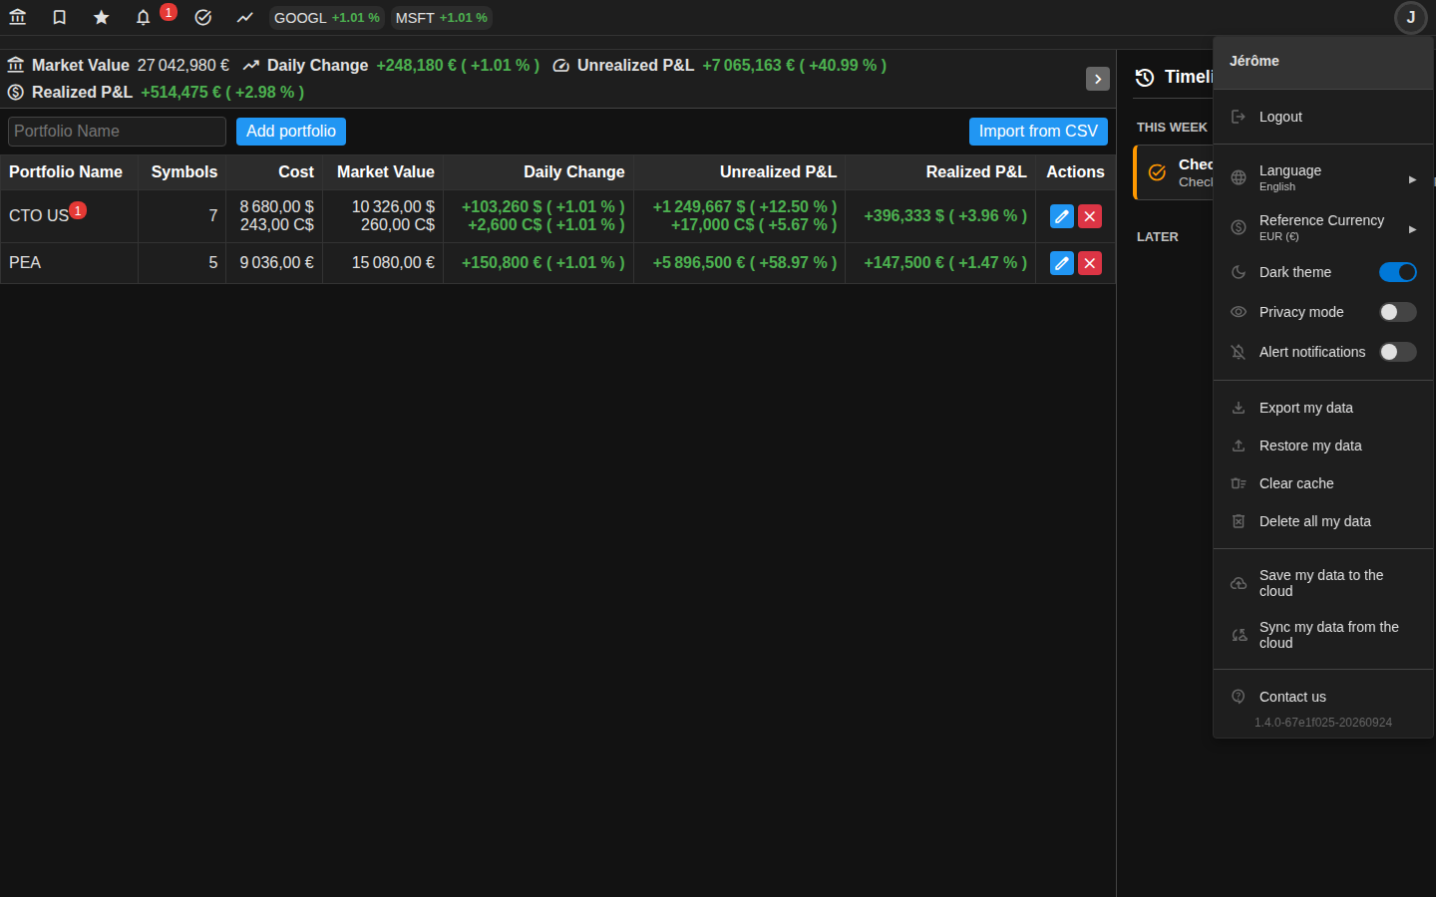Click the globe icon beside Language
The image size is (1436, 897).
pyautogui.click(x=1239, y=177)
